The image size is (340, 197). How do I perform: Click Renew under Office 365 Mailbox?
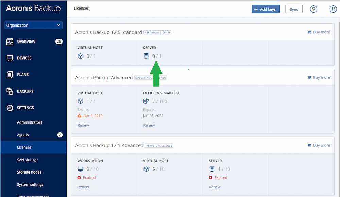(x=149, y=125)
